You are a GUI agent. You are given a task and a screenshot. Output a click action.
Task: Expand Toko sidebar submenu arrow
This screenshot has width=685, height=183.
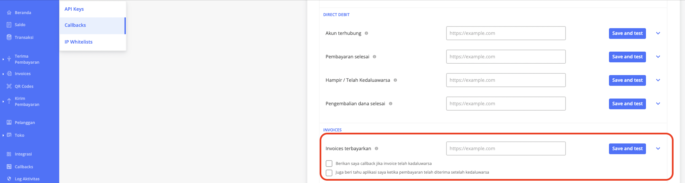(3, 135)
